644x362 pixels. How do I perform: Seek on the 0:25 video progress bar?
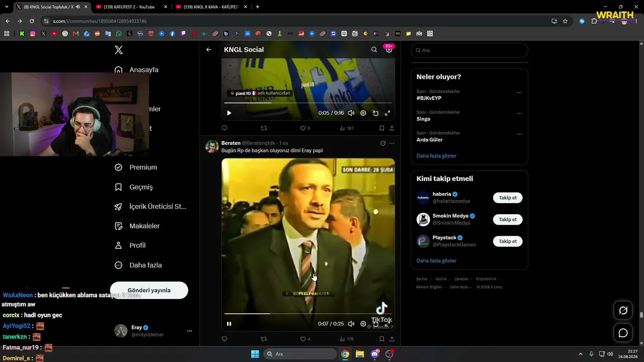(x=308, y=314)
